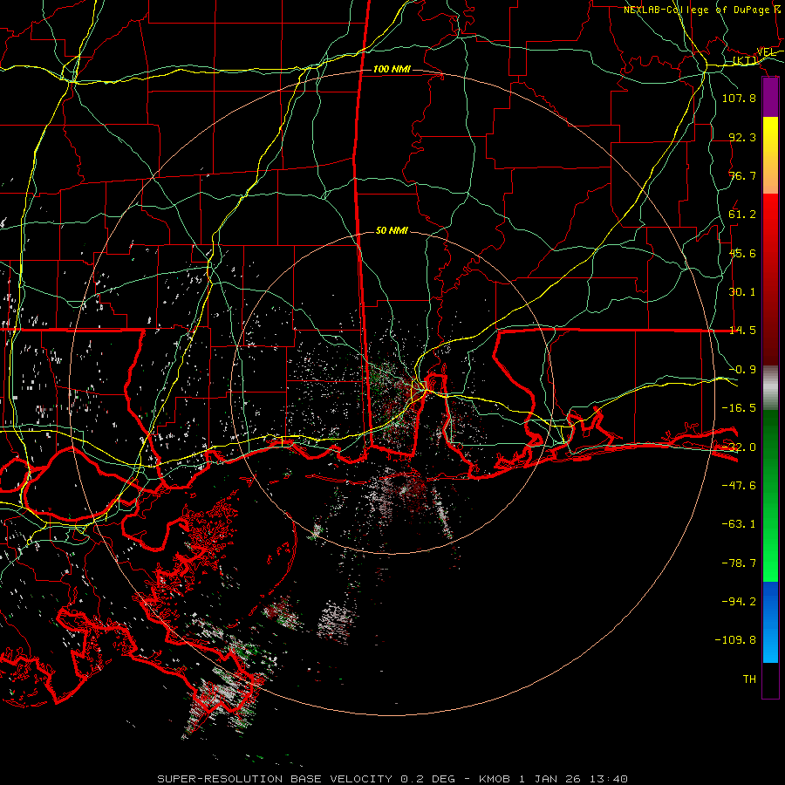The height and width of the screenshot is (785, 785).
Task: Click the -94.2 scale value
Action: pyautogui.click(x=739, y=602)
